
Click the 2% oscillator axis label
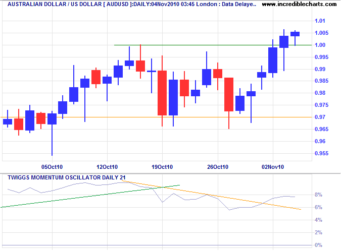pyautogui.click(x=318, y=232)
